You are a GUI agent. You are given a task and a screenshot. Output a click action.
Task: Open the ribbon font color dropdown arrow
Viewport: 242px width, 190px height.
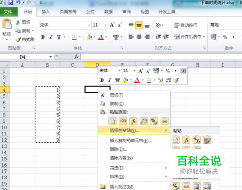[x=106, y=37]
